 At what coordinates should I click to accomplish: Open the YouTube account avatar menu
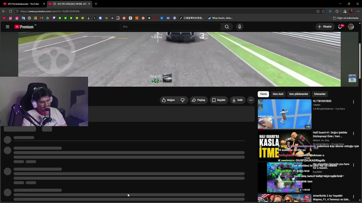[351, 27]
